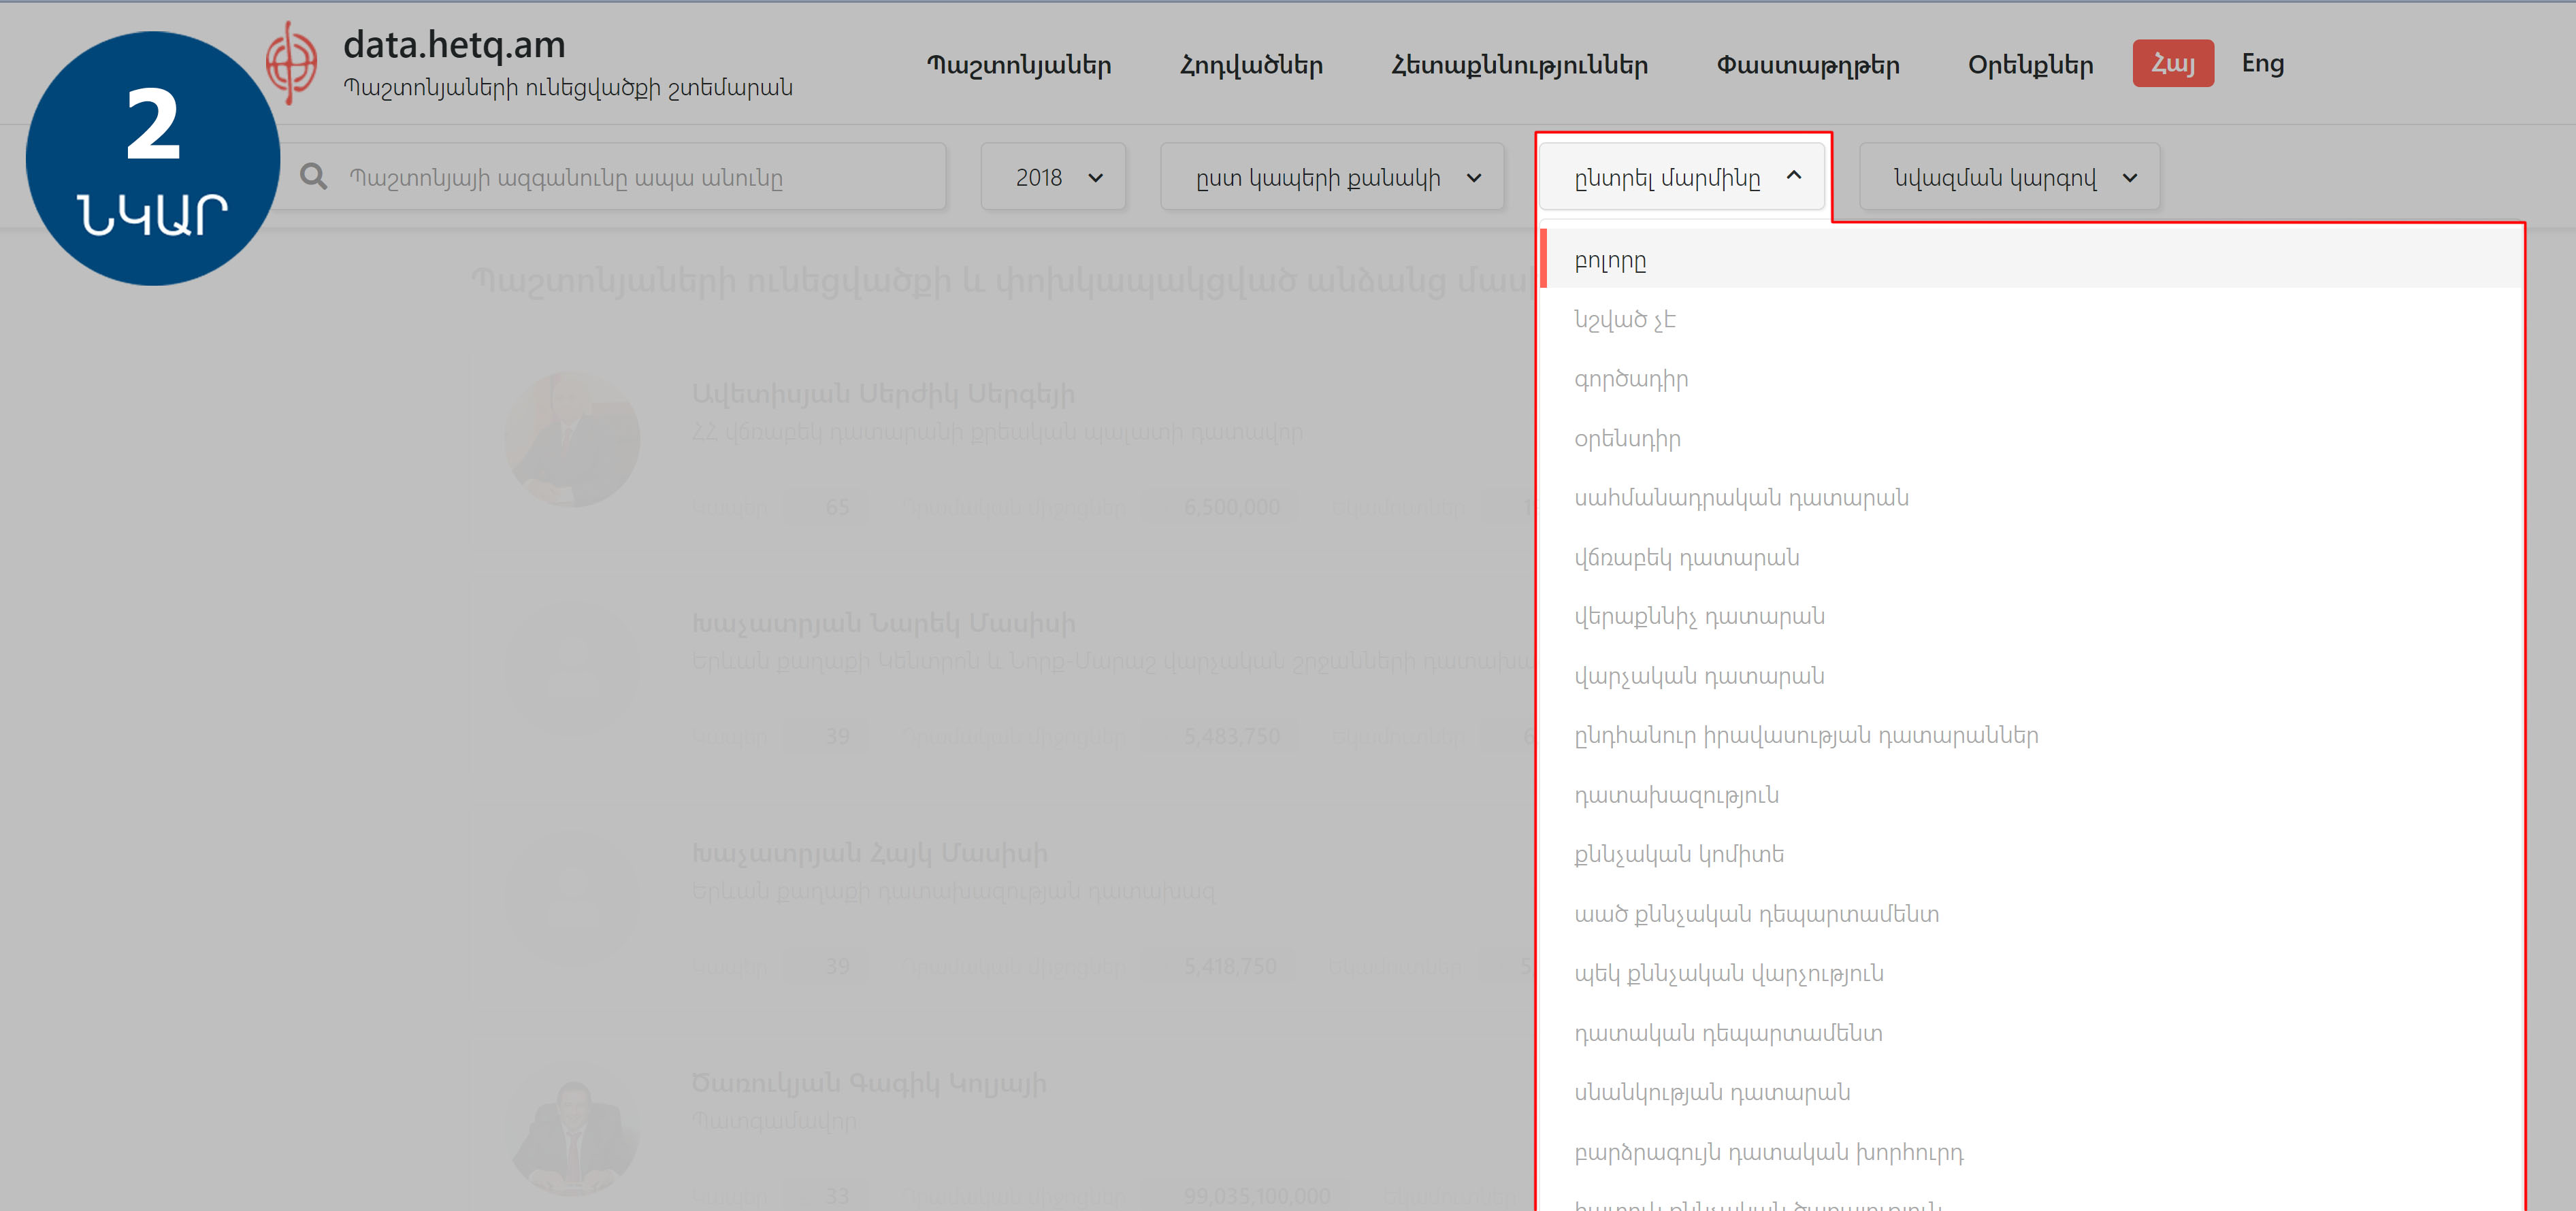Open the Օրենքներ menu item

point(2030,65)
